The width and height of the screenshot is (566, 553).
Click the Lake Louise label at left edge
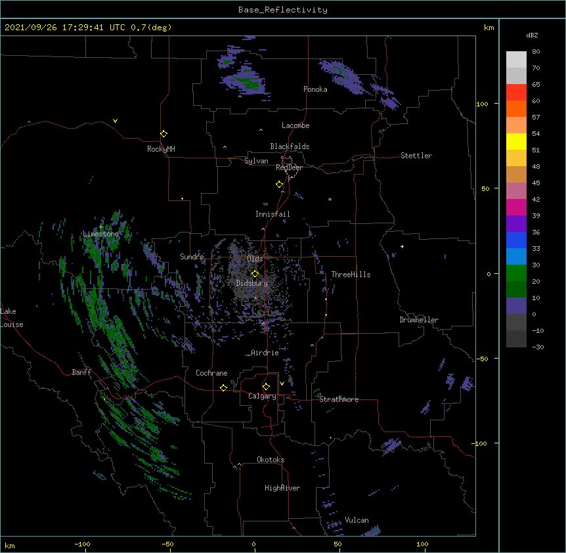(11, 318)
